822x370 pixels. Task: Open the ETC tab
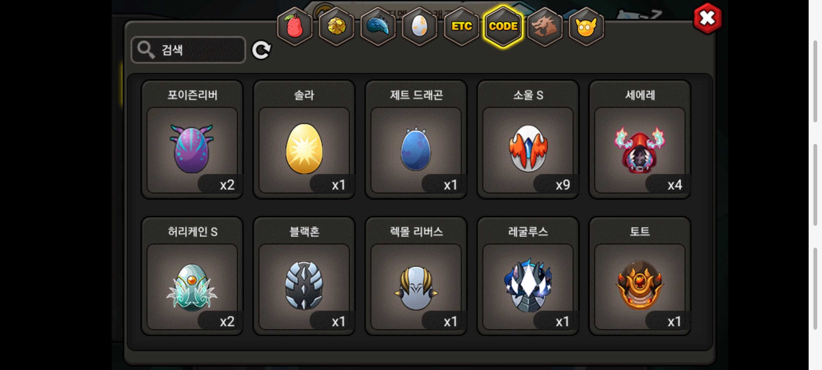461,26
